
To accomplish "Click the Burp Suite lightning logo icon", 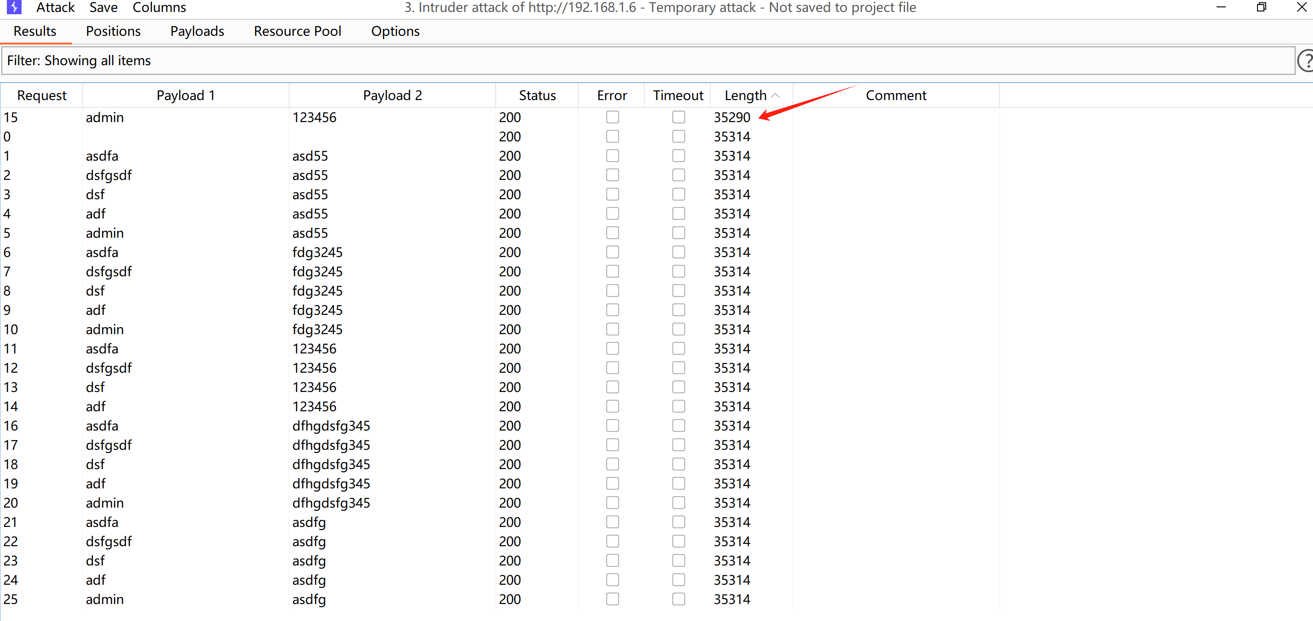I will coord(14,7).
